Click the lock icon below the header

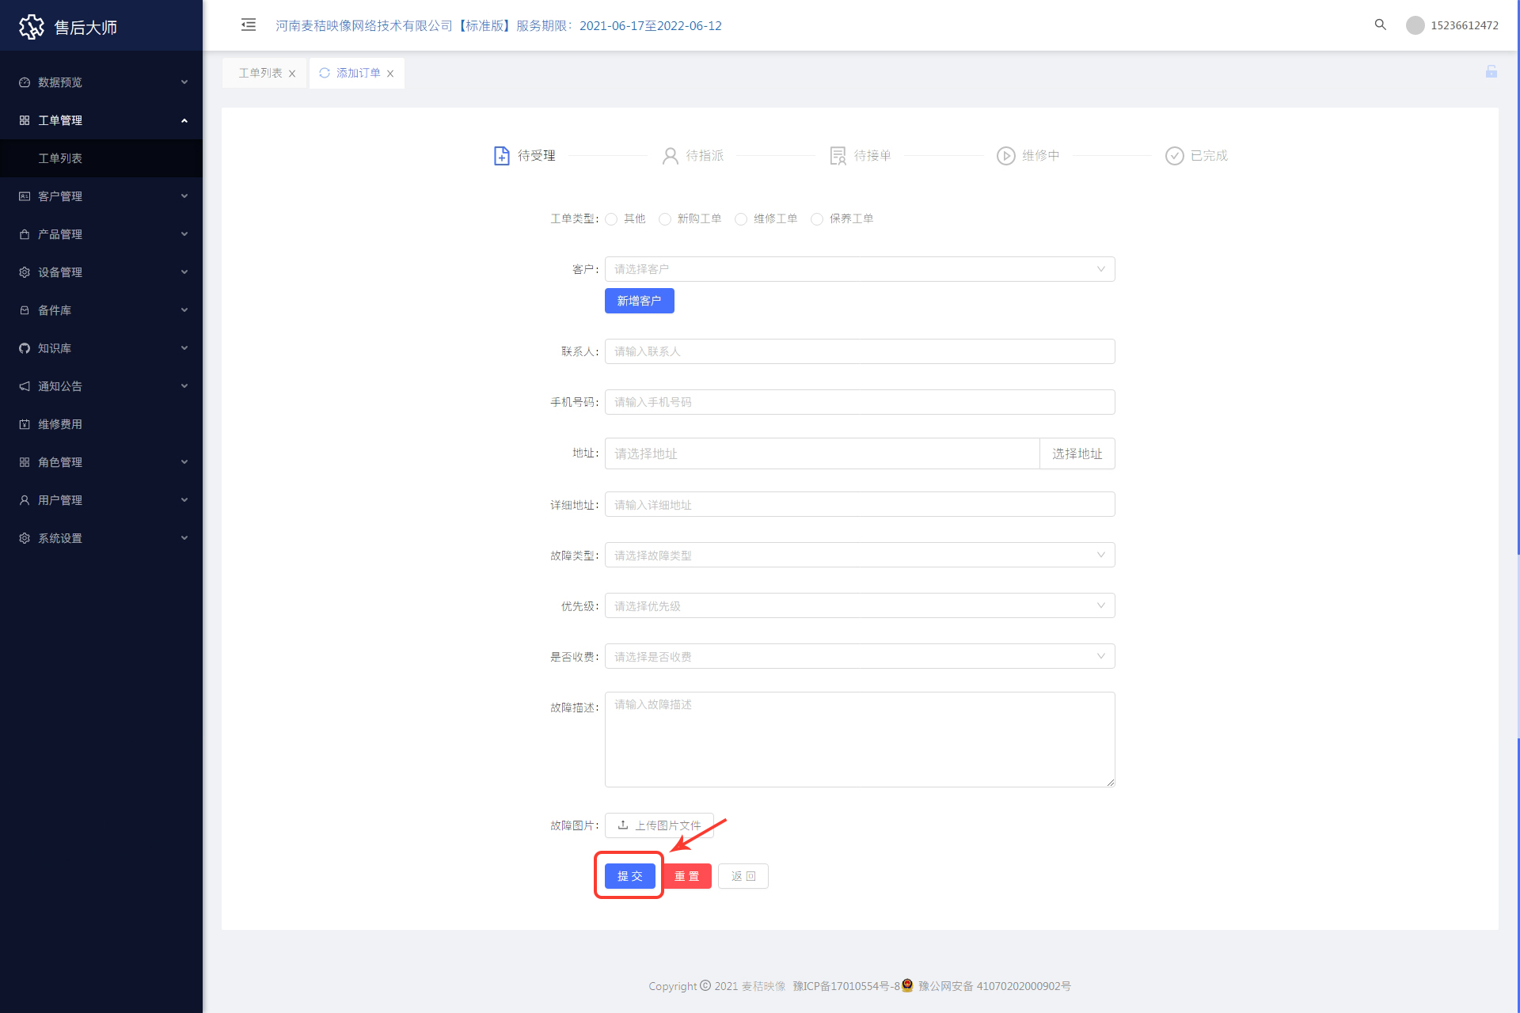coord(1491,72)
